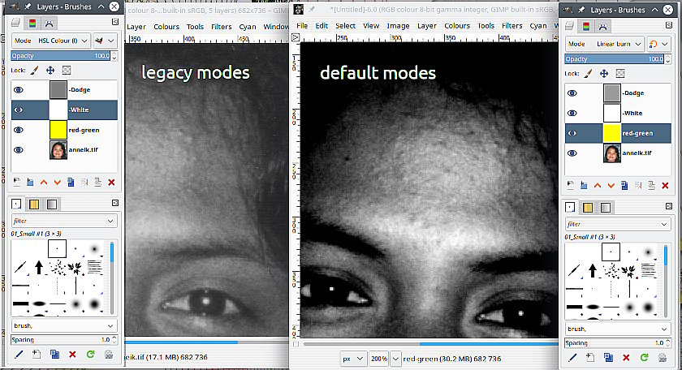Delete brush in left Brushes panel
682x370 pixels.
click(x=72, y=355)
